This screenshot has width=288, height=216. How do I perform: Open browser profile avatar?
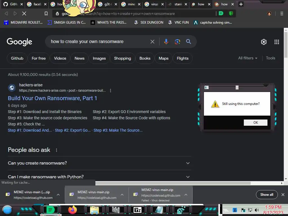tap(269, 13)
